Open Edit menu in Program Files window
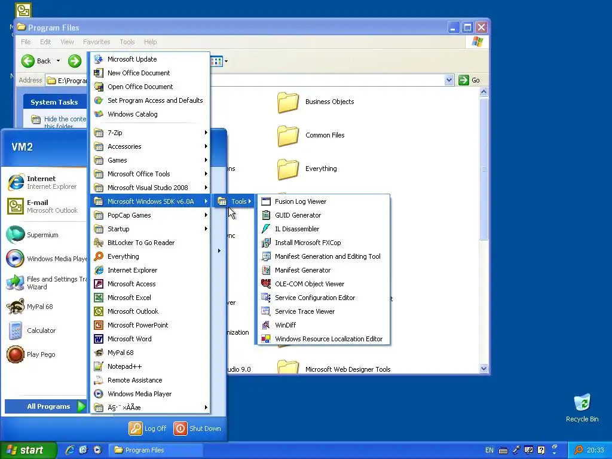 tap(45, 42)
